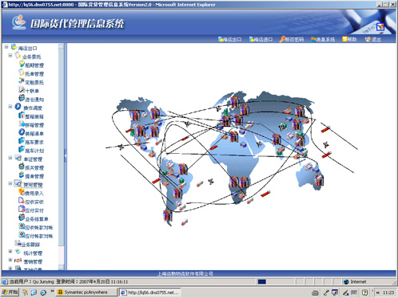Click the 退出 logout link
This screenshot has height=298, width=398.
pos(373,40)
